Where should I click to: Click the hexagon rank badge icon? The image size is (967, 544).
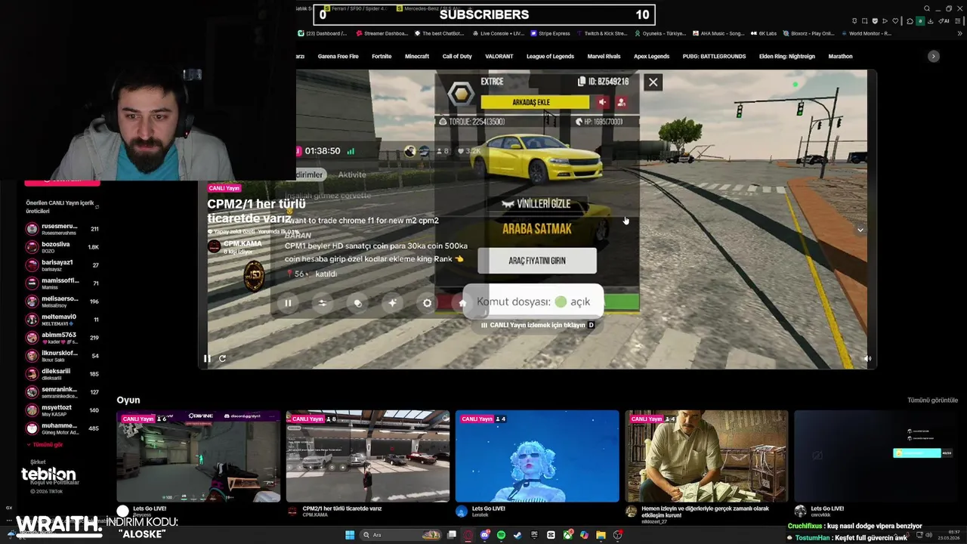coord(460,95)
